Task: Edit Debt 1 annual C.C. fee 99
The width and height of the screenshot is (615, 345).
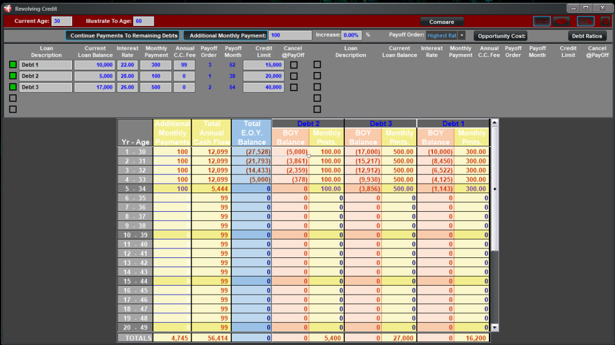Action: (x=184, y=65)
